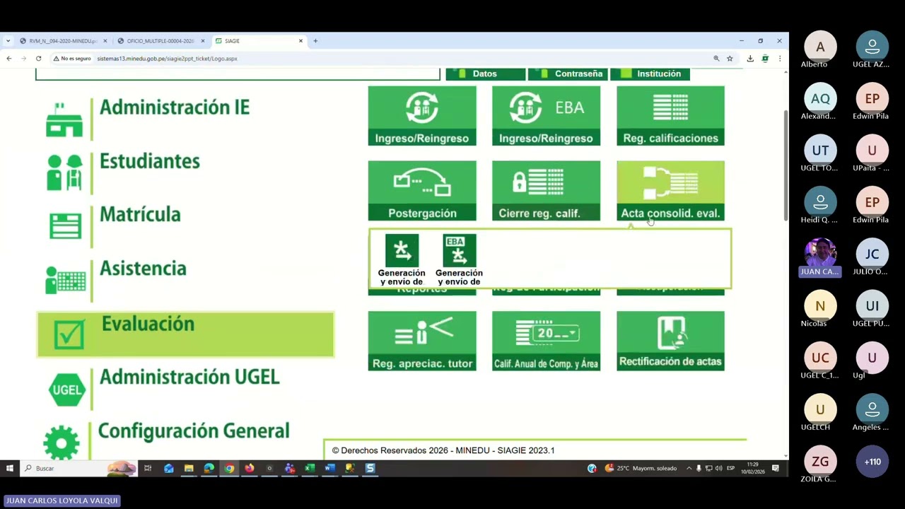This screenshot has height=509, width=905.
Task: Click the Institución button
Action: point(650,74)
